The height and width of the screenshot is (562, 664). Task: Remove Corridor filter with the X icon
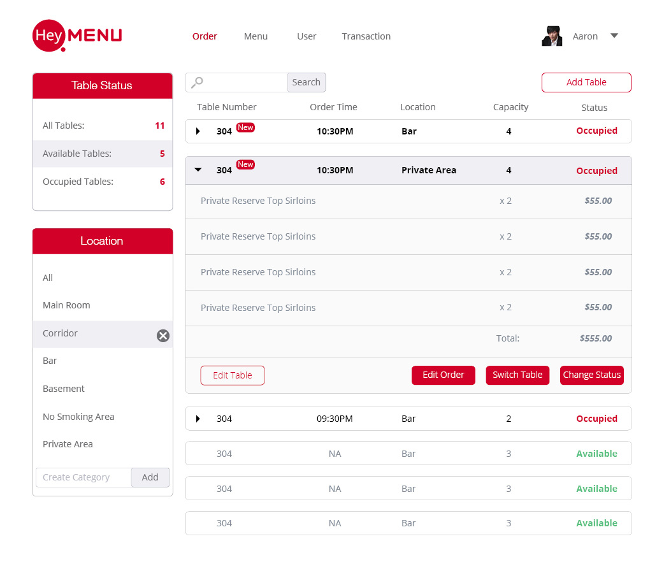(163, 336)
